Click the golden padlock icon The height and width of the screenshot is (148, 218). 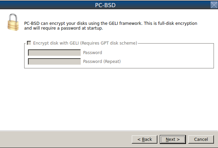coord(13,22)
